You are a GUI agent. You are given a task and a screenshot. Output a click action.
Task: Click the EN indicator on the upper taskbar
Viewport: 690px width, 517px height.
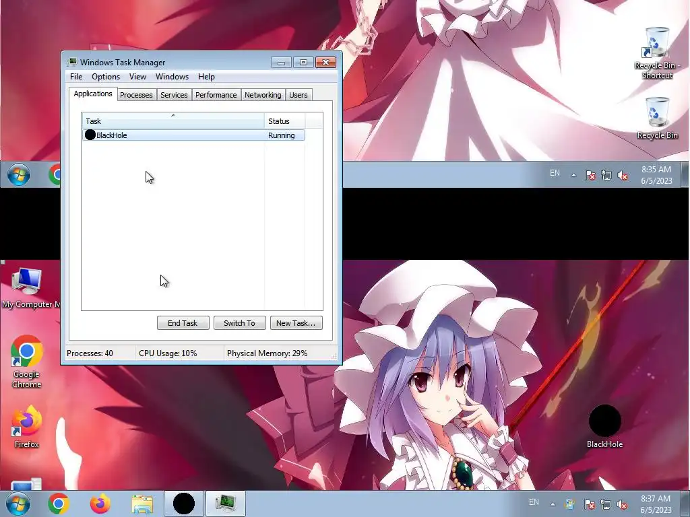tap(555, 173)
